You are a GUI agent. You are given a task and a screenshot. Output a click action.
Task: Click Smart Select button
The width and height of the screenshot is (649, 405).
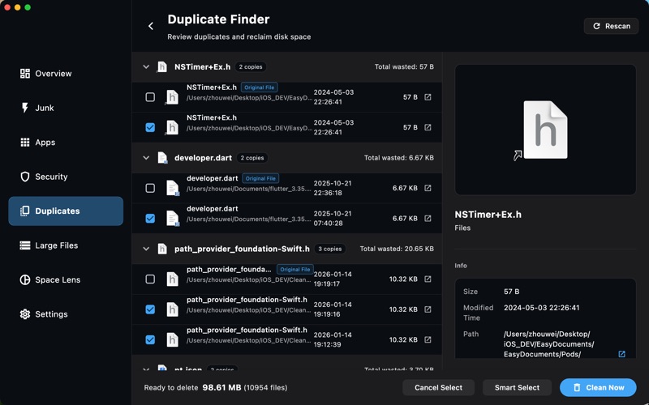517,388
